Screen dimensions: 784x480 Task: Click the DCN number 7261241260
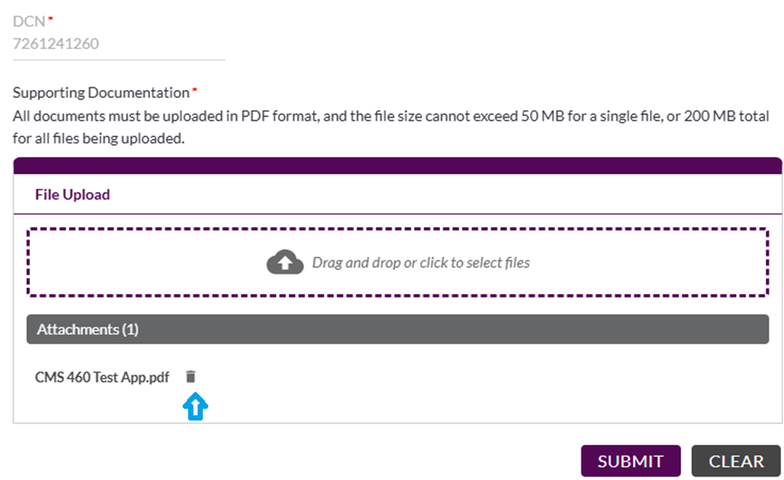(56, 44)
